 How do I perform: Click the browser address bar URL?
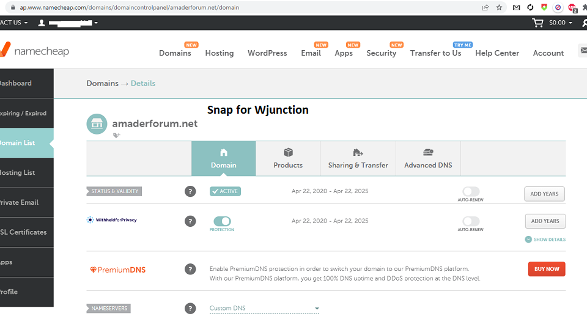[x=129, y=7]
